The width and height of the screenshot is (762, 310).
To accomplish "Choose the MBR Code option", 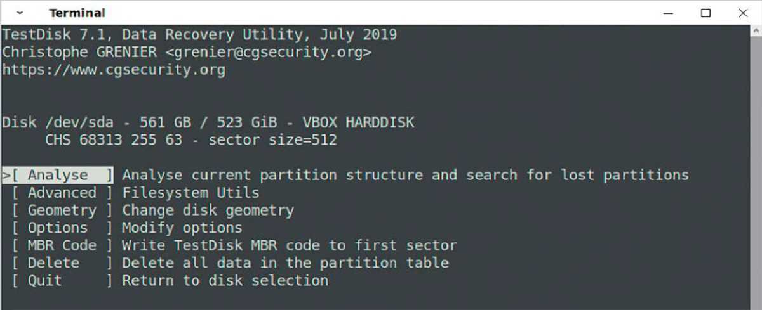I will (x=62, y=245).
